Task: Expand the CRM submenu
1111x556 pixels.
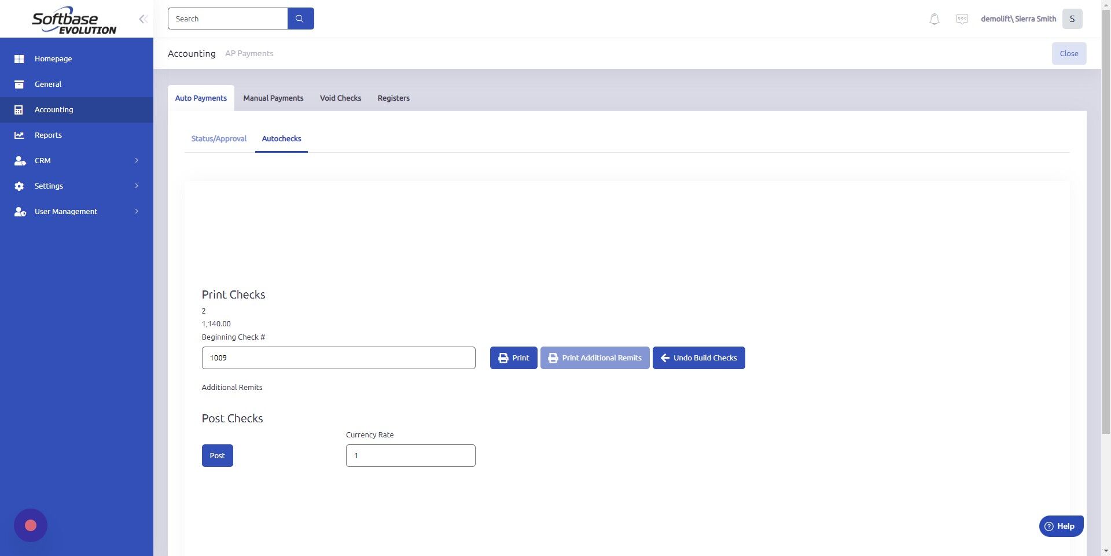Action: [x=137, y=160]
